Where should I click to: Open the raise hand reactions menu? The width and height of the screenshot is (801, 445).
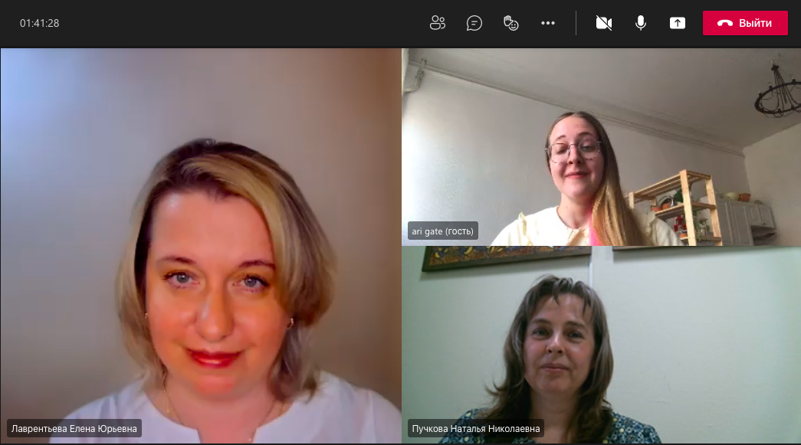coord(511,23)
